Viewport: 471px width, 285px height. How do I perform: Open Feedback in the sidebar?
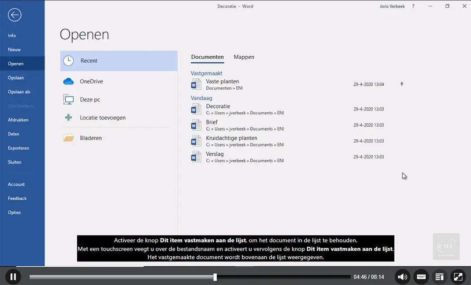[x=22, y=198]
